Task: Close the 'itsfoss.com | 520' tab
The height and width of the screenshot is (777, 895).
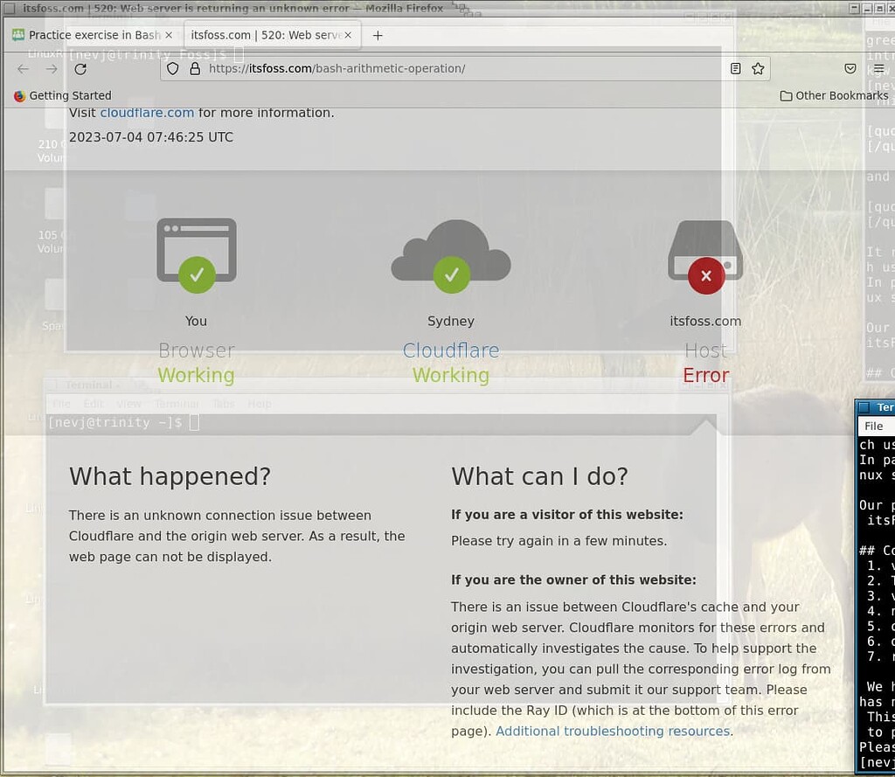Action: (348, 35)
